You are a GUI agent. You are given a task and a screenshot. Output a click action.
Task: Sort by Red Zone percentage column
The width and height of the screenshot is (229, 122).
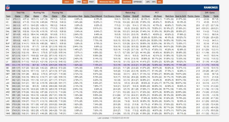tap(169, 16)
